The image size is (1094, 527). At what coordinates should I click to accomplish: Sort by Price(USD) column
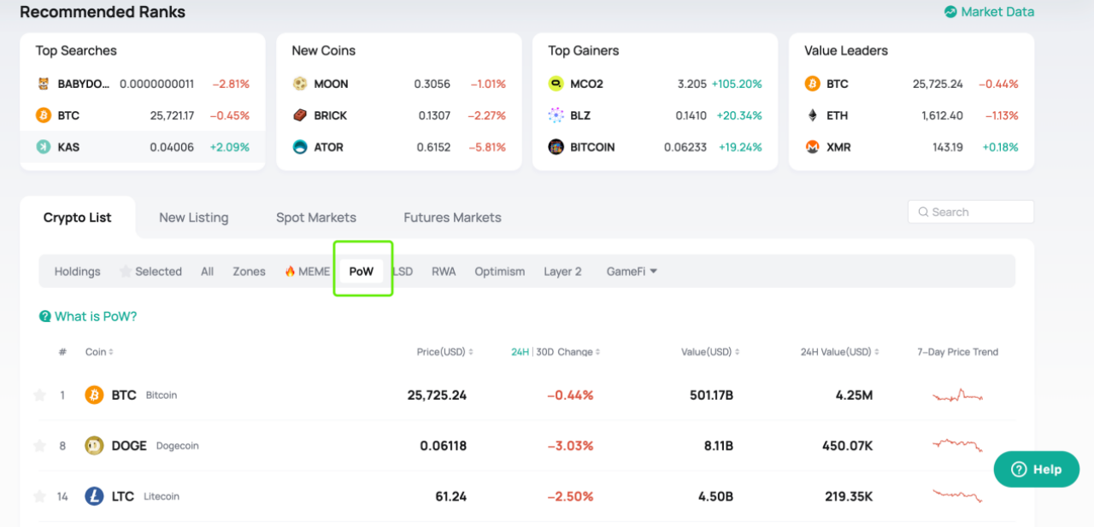[445, 352]
